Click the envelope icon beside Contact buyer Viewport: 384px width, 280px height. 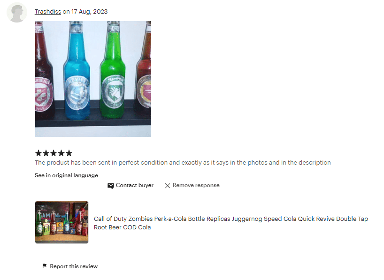tap(111, 186)
